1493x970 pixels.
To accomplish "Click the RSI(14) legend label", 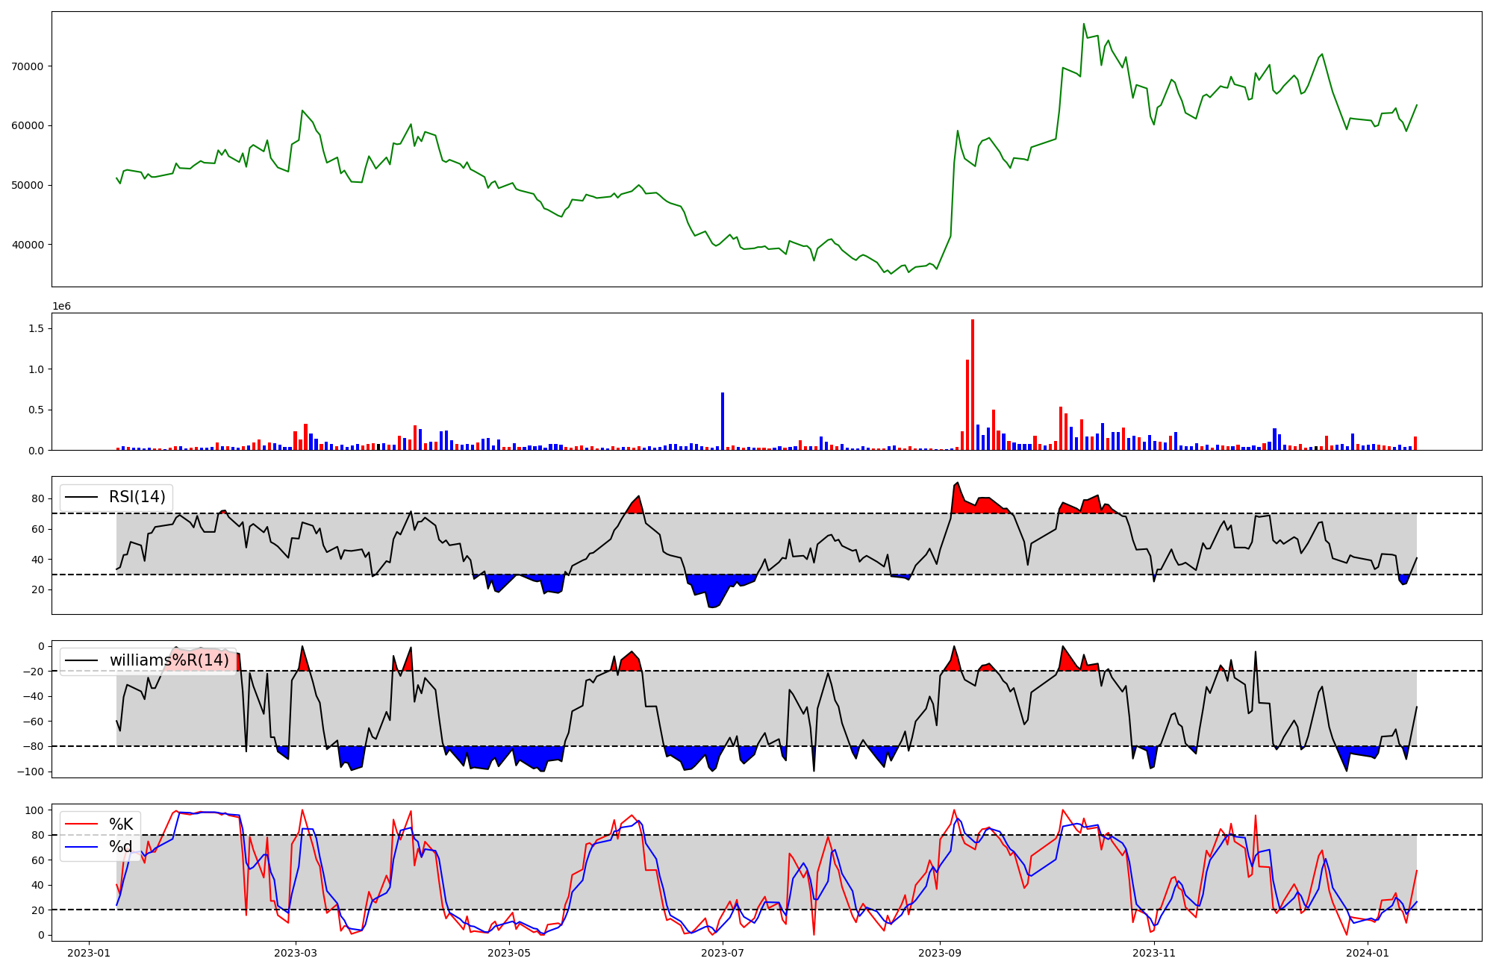I will (x=137, y=497).
